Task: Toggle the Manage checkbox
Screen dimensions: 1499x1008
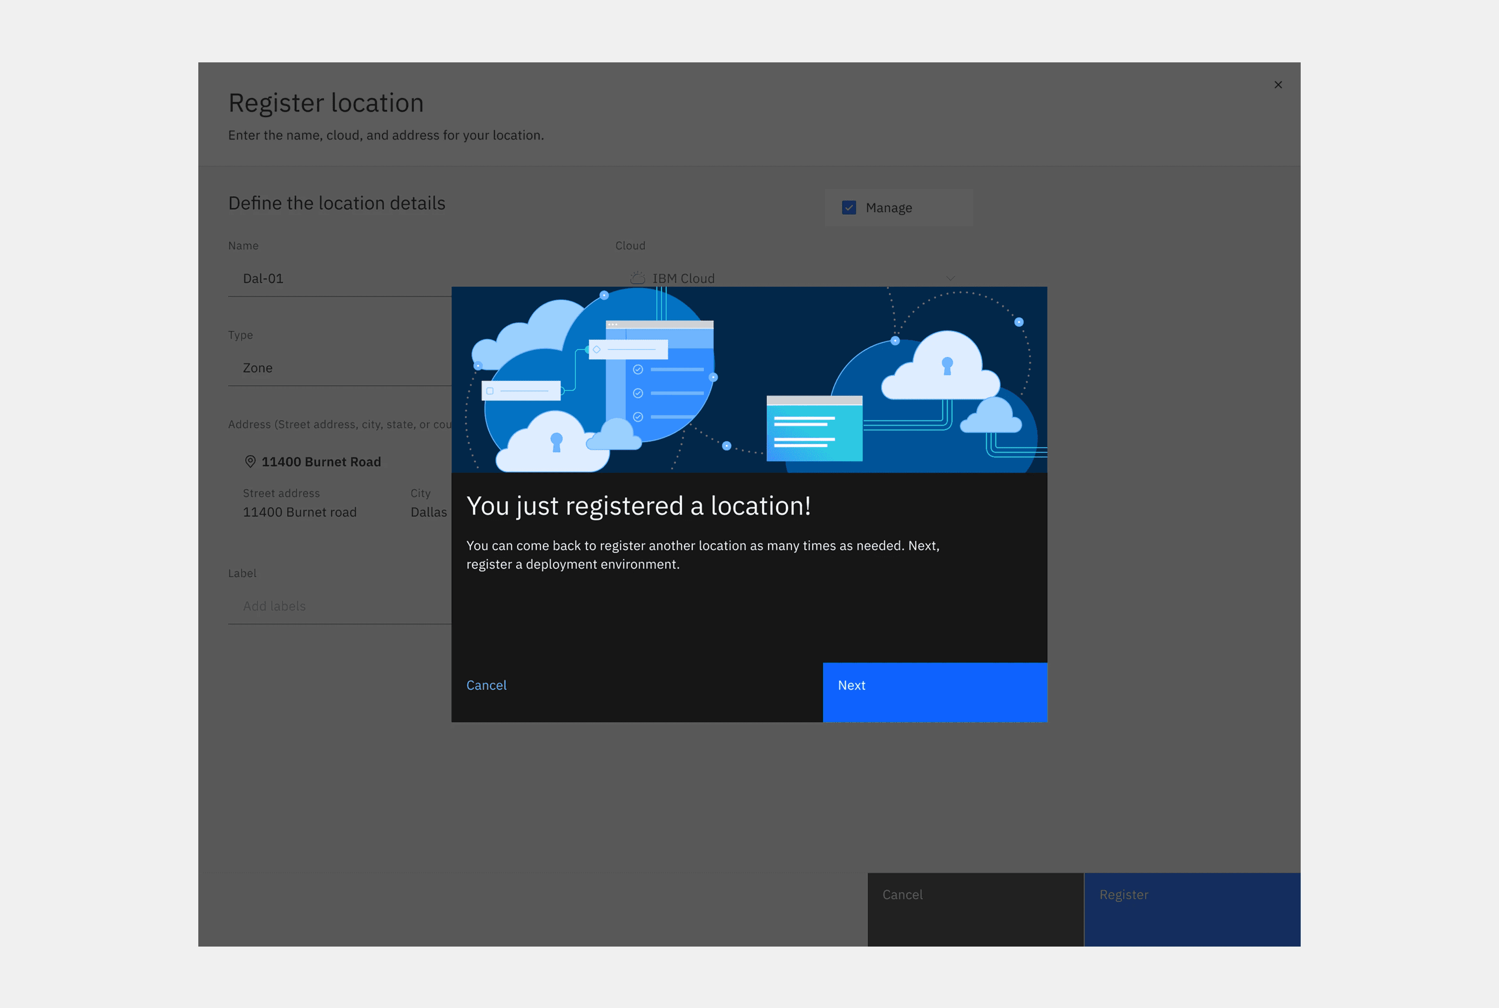Action: click(x=849, y=208)
